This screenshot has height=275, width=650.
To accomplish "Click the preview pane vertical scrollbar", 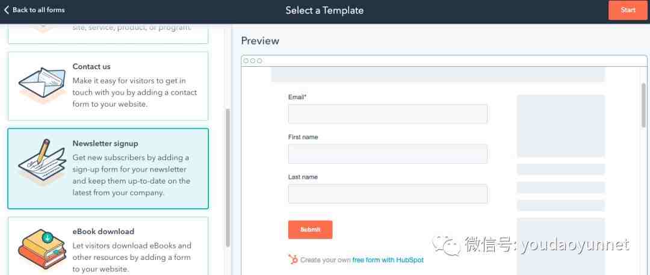I will pos(644,105).
